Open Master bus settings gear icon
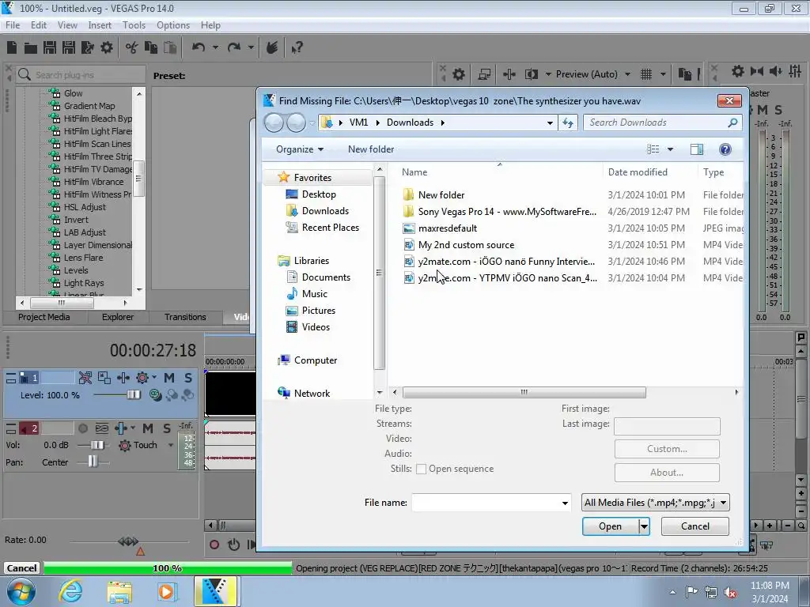 point(738,71)
